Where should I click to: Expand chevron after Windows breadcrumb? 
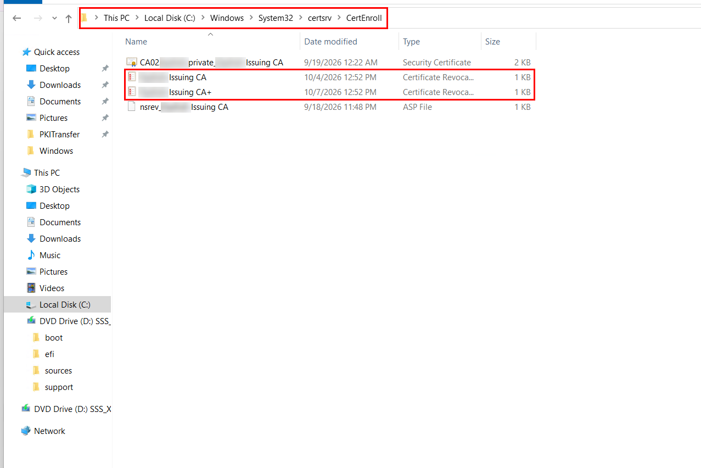[251, 18]
